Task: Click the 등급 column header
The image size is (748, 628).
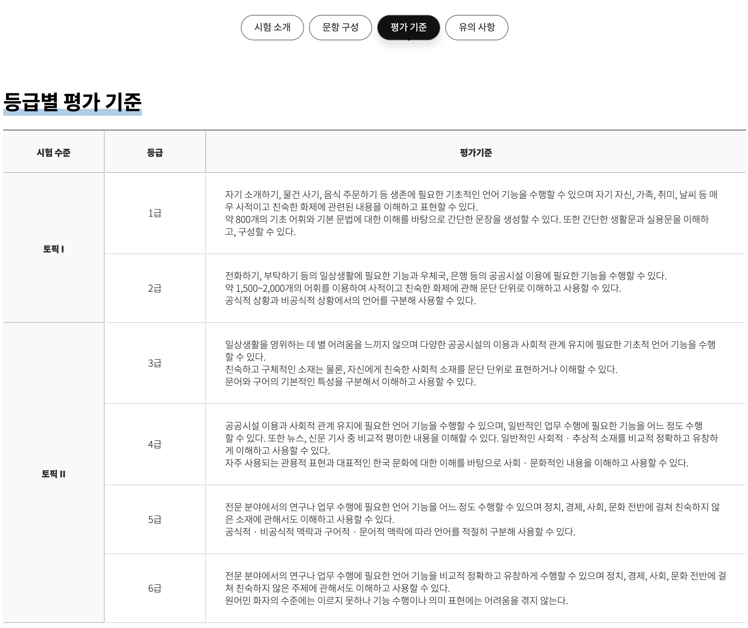Action: (x=155, y=153)
